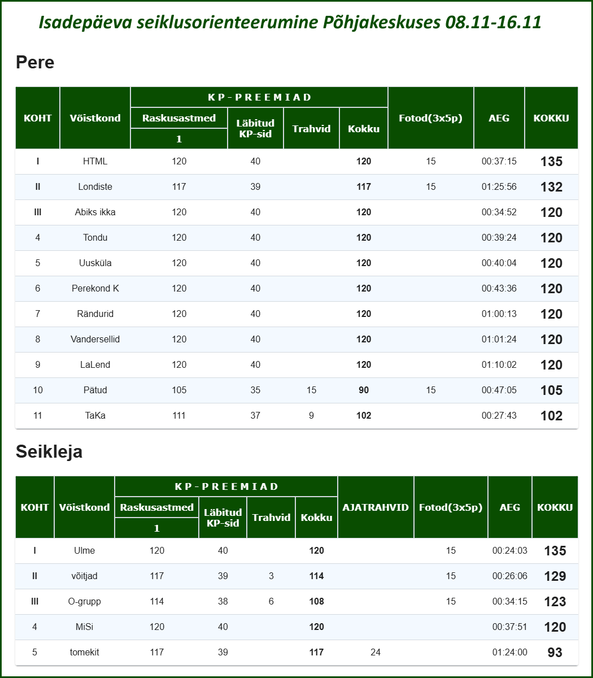
Task: Click the O-grupp team name
Action: (x=84, y=602)
